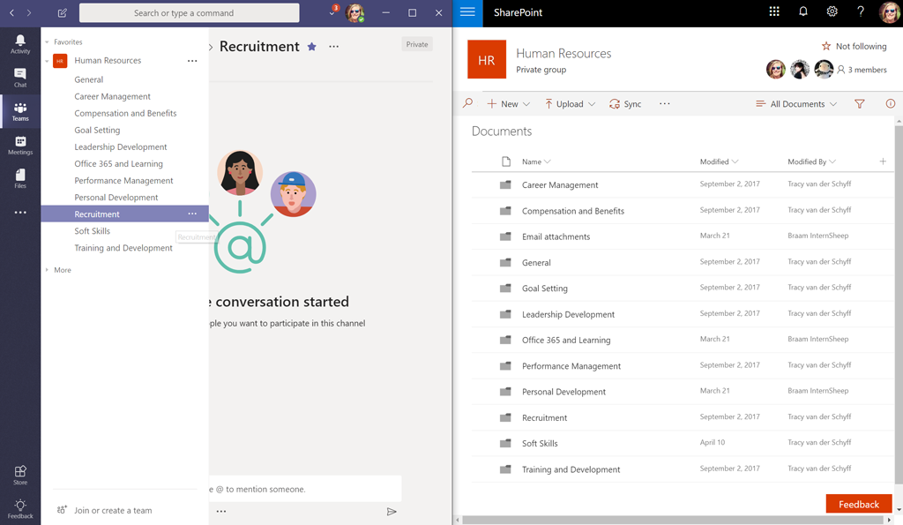Click the file type column icon header
Screen dimensions: 903x525
[x=505, y=161]
